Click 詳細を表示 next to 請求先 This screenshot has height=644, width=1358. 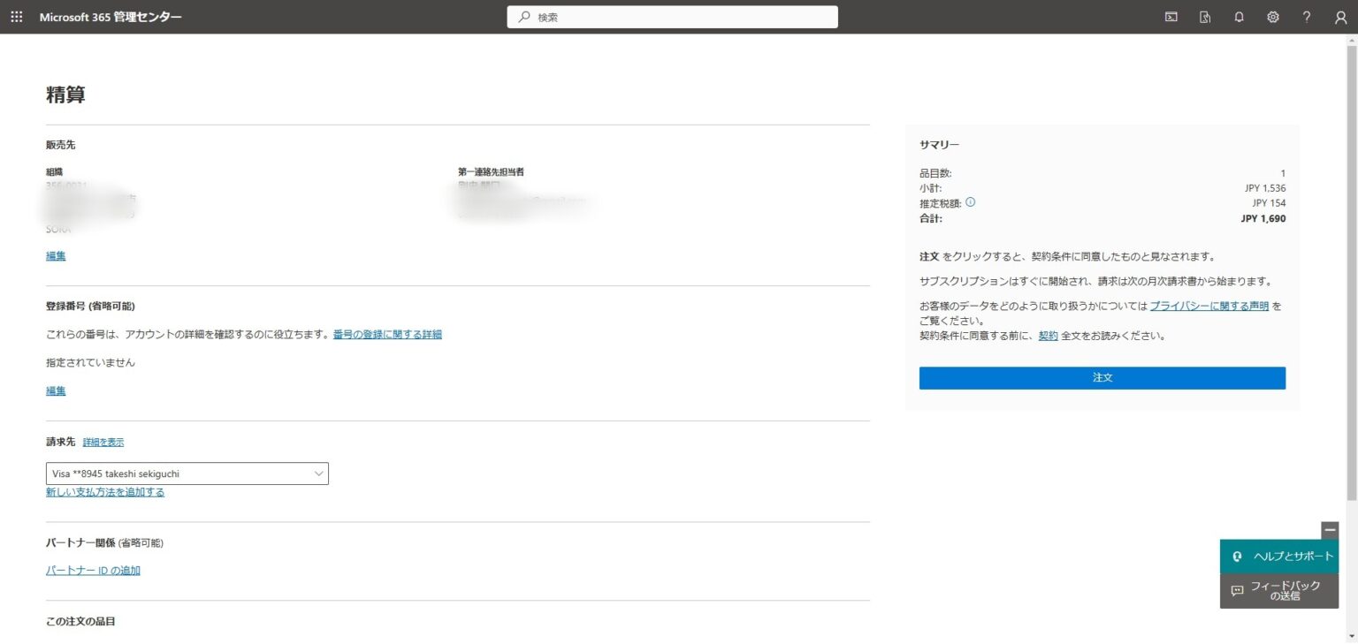pos(103,442)
